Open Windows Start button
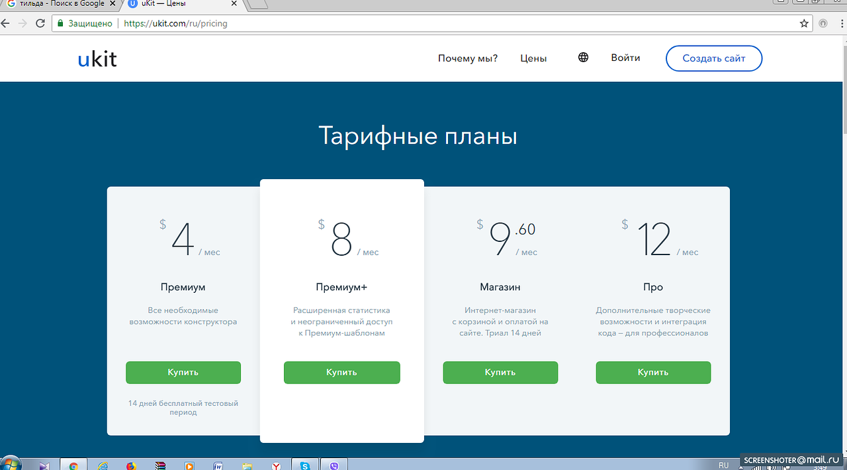The image size is (847, 470). [11, 464]
